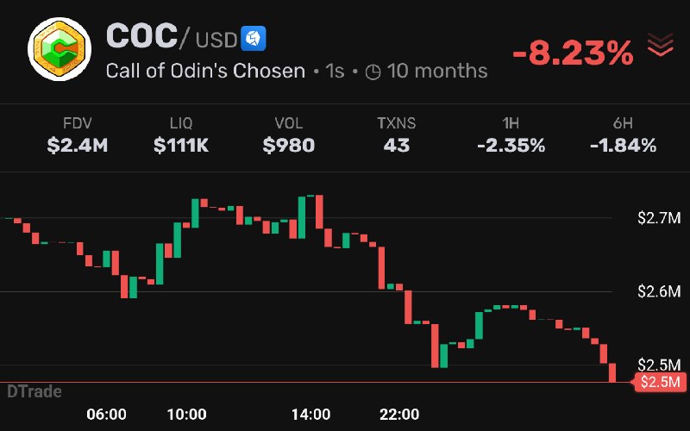
Task: Switch to the 1H -2.35% timeframe
Action: 511,137
